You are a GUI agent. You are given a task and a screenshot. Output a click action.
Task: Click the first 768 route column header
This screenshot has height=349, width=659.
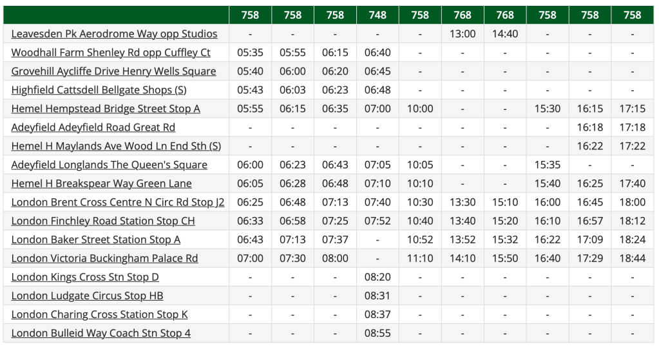point(463,15)
